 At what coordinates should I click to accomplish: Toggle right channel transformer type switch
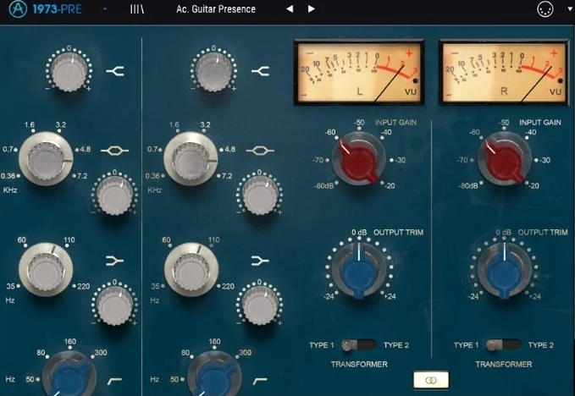point(510,345)
